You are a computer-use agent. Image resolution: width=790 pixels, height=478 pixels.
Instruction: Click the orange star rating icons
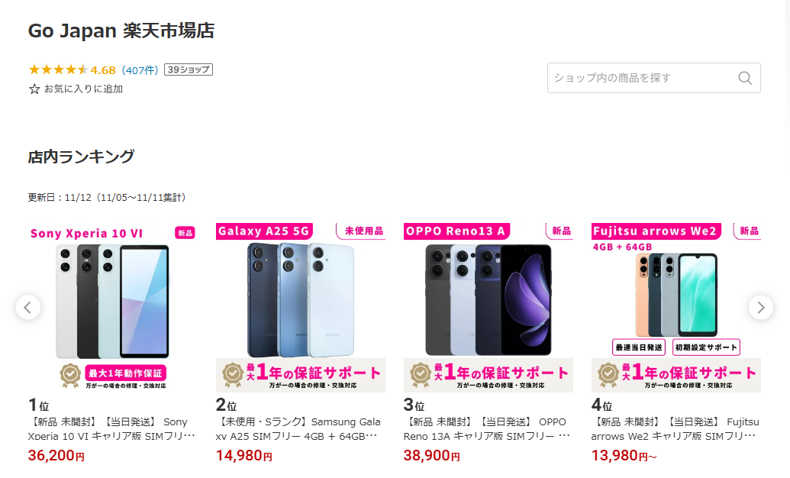[58, 69]
